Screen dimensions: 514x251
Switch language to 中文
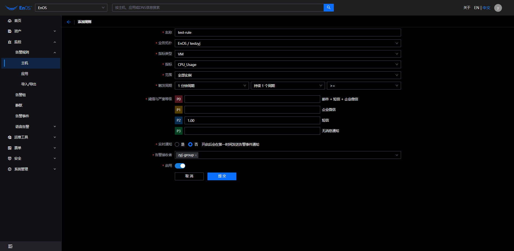tap(486, 8)
